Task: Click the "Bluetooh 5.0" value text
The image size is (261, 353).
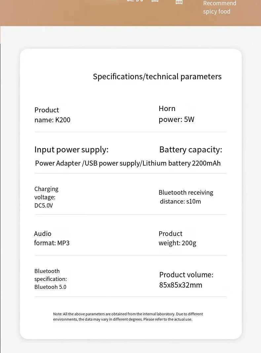Action: coord(51,287)
